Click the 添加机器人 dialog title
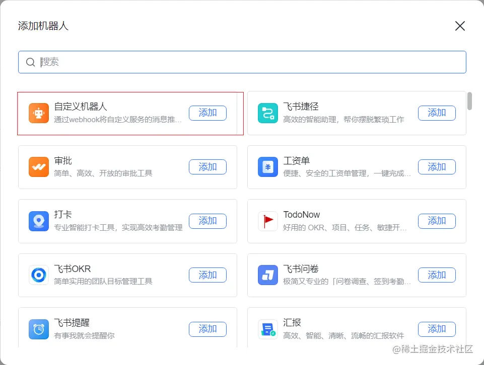484x365 pixels. point(43,26)
